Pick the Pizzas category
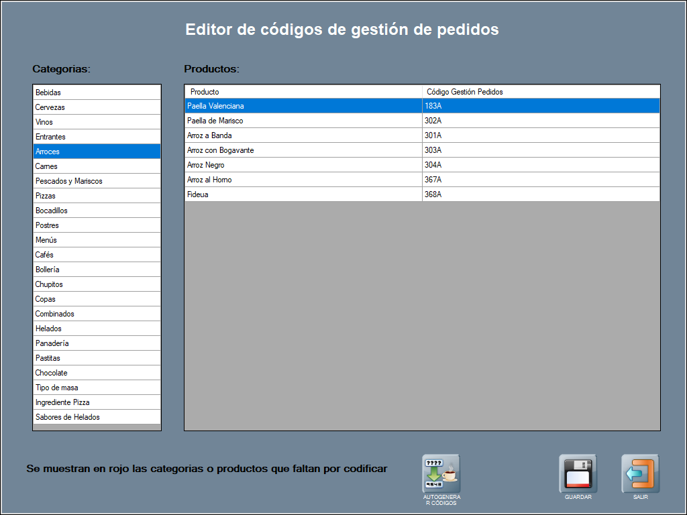687x515 pixels. coord(97,196)
